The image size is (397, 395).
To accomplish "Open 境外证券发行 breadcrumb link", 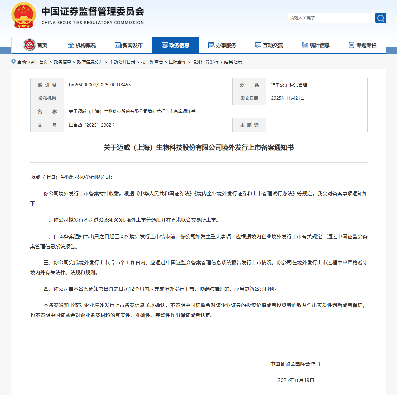I will coord(205,62).
